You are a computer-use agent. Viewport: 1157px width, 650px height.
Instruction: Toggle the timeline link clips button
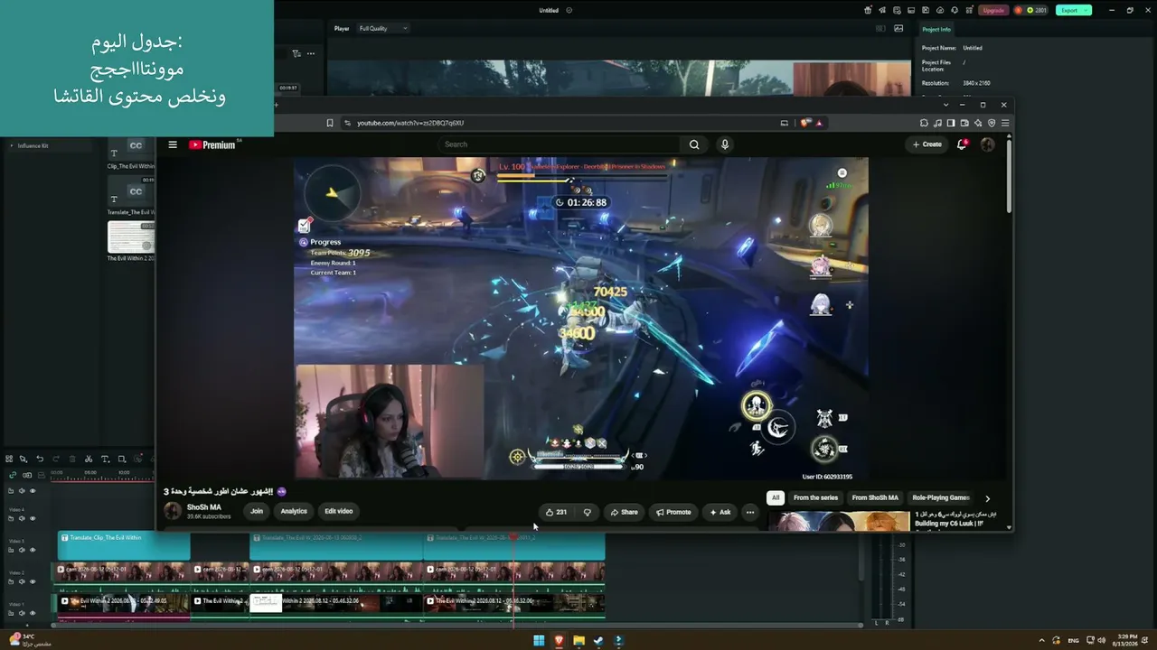13,475
